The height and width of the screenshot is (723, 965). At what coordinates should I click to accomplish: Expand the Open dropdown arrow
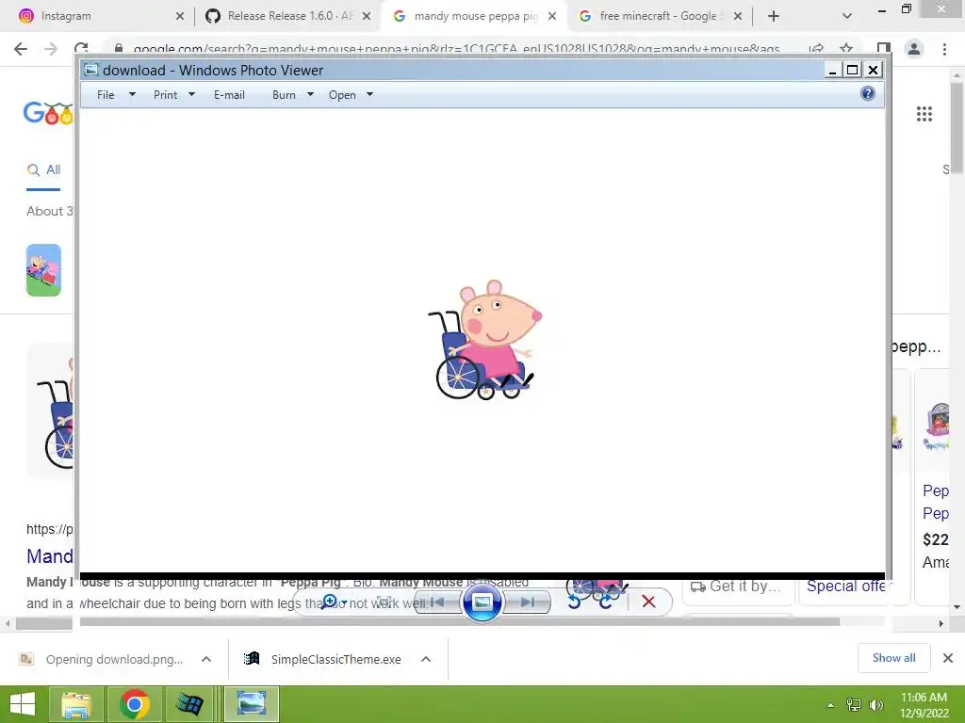pos(369,95)
